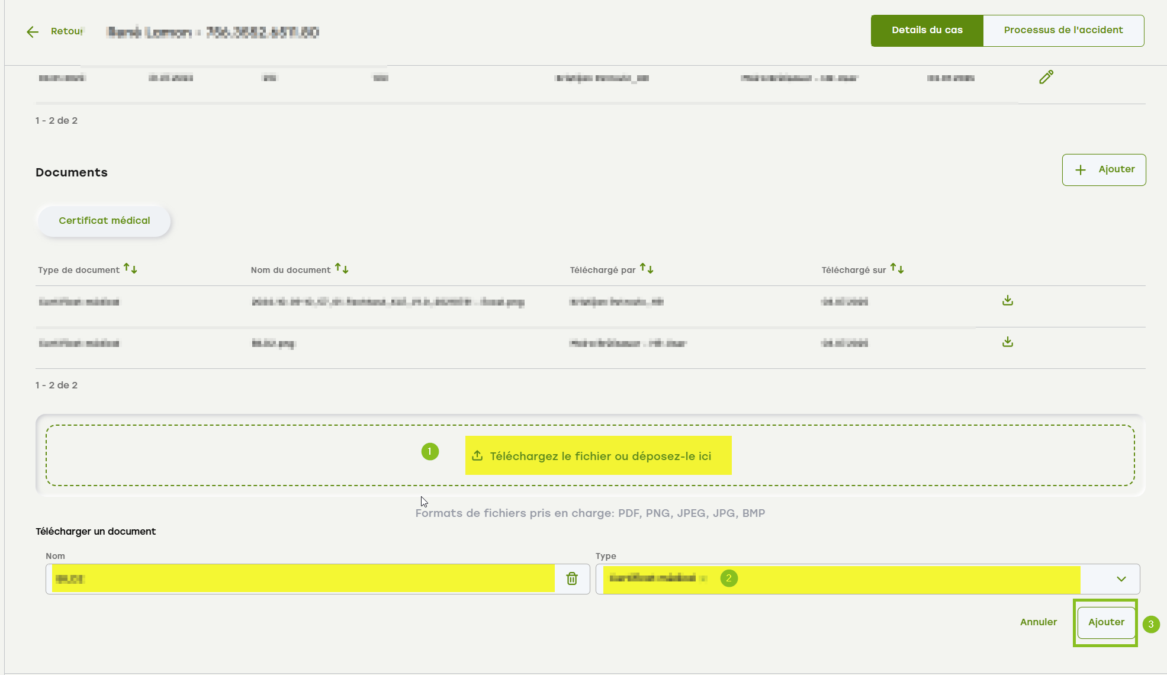Click upload icon in drop zone
The image size is (1167, 675).
477,456
